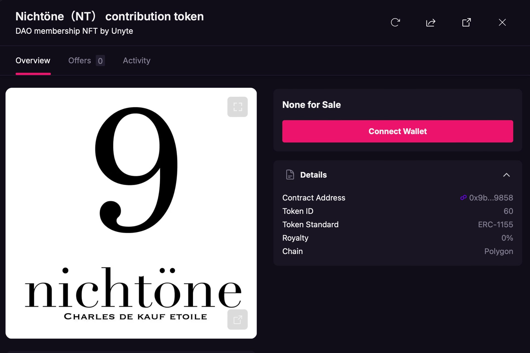Image resolution: width=530 pixels, height=353 pixels.
Task: Click the Polygon chain icon by contract address
Action: (x=463, y=198)
